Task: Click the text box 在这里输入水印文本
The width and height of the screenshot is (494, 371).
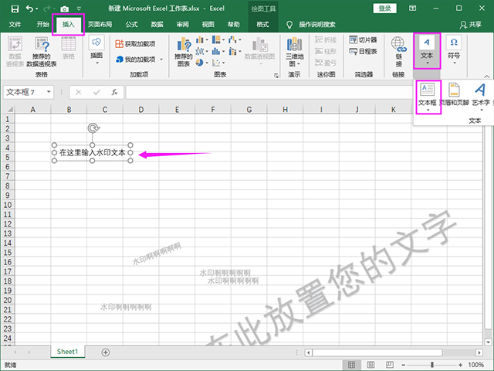Action: click(93, 153)
